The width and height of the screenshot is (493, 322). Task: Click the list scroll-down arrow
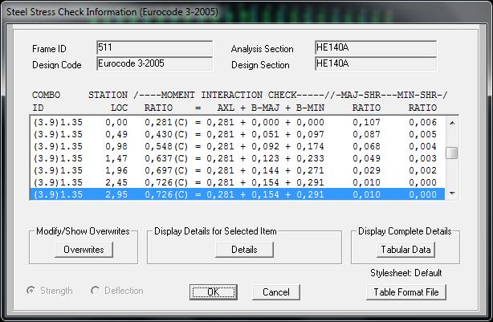[x=452, y=193]
